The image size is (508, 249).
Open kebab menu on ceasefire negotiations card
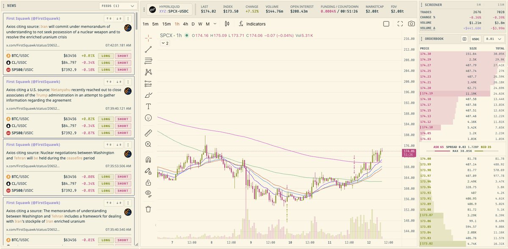[x=128, y=145]
